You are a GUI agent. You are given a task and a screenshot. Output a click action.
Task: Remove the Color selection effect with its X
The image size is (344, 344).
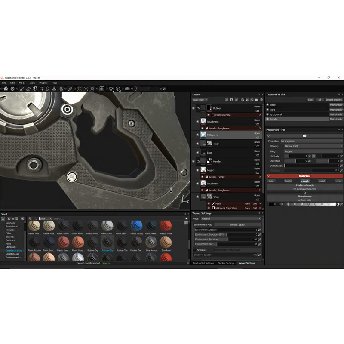(260, 115)
